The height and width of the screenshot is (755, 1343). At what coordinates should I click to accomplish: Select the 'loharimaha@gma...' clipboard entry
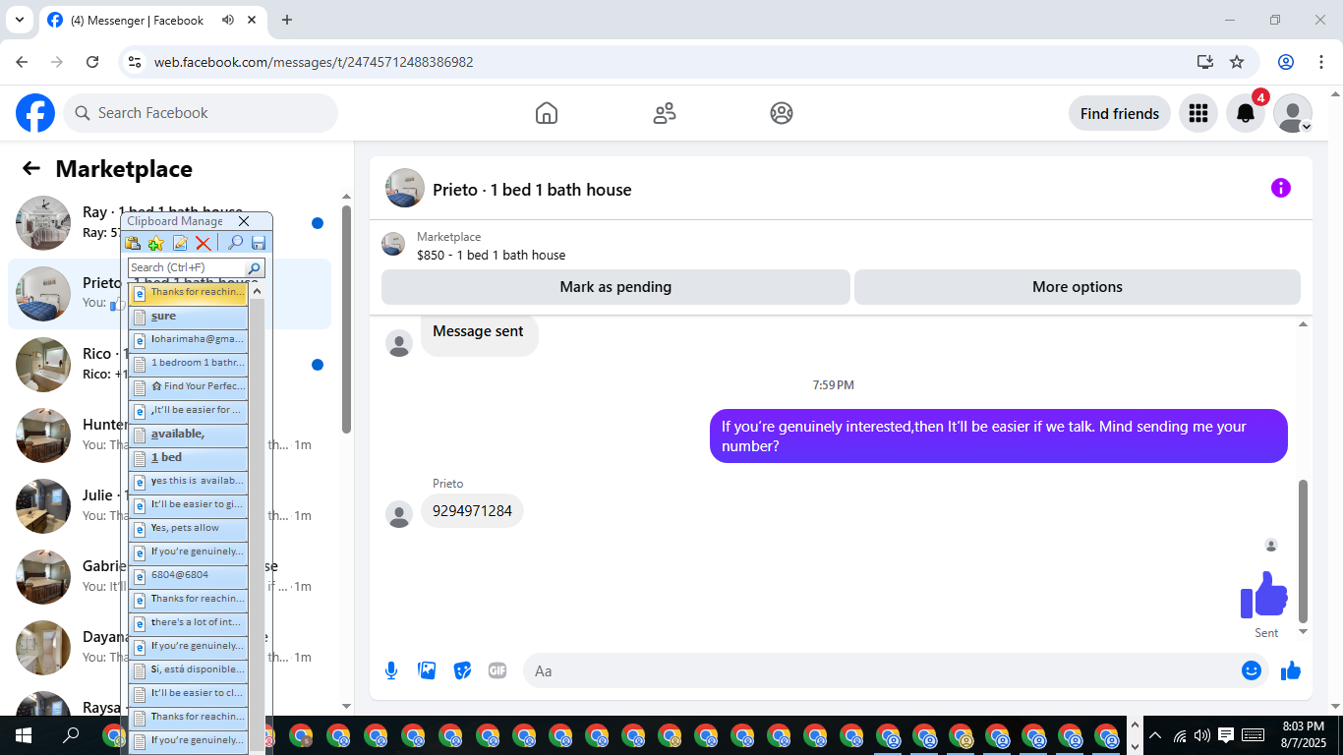click(188, 340)
